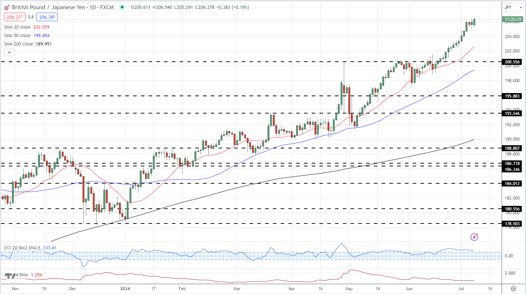Click the C206.378 close value
The width and height of the screenshot is (526, 294).
(204, 7)
